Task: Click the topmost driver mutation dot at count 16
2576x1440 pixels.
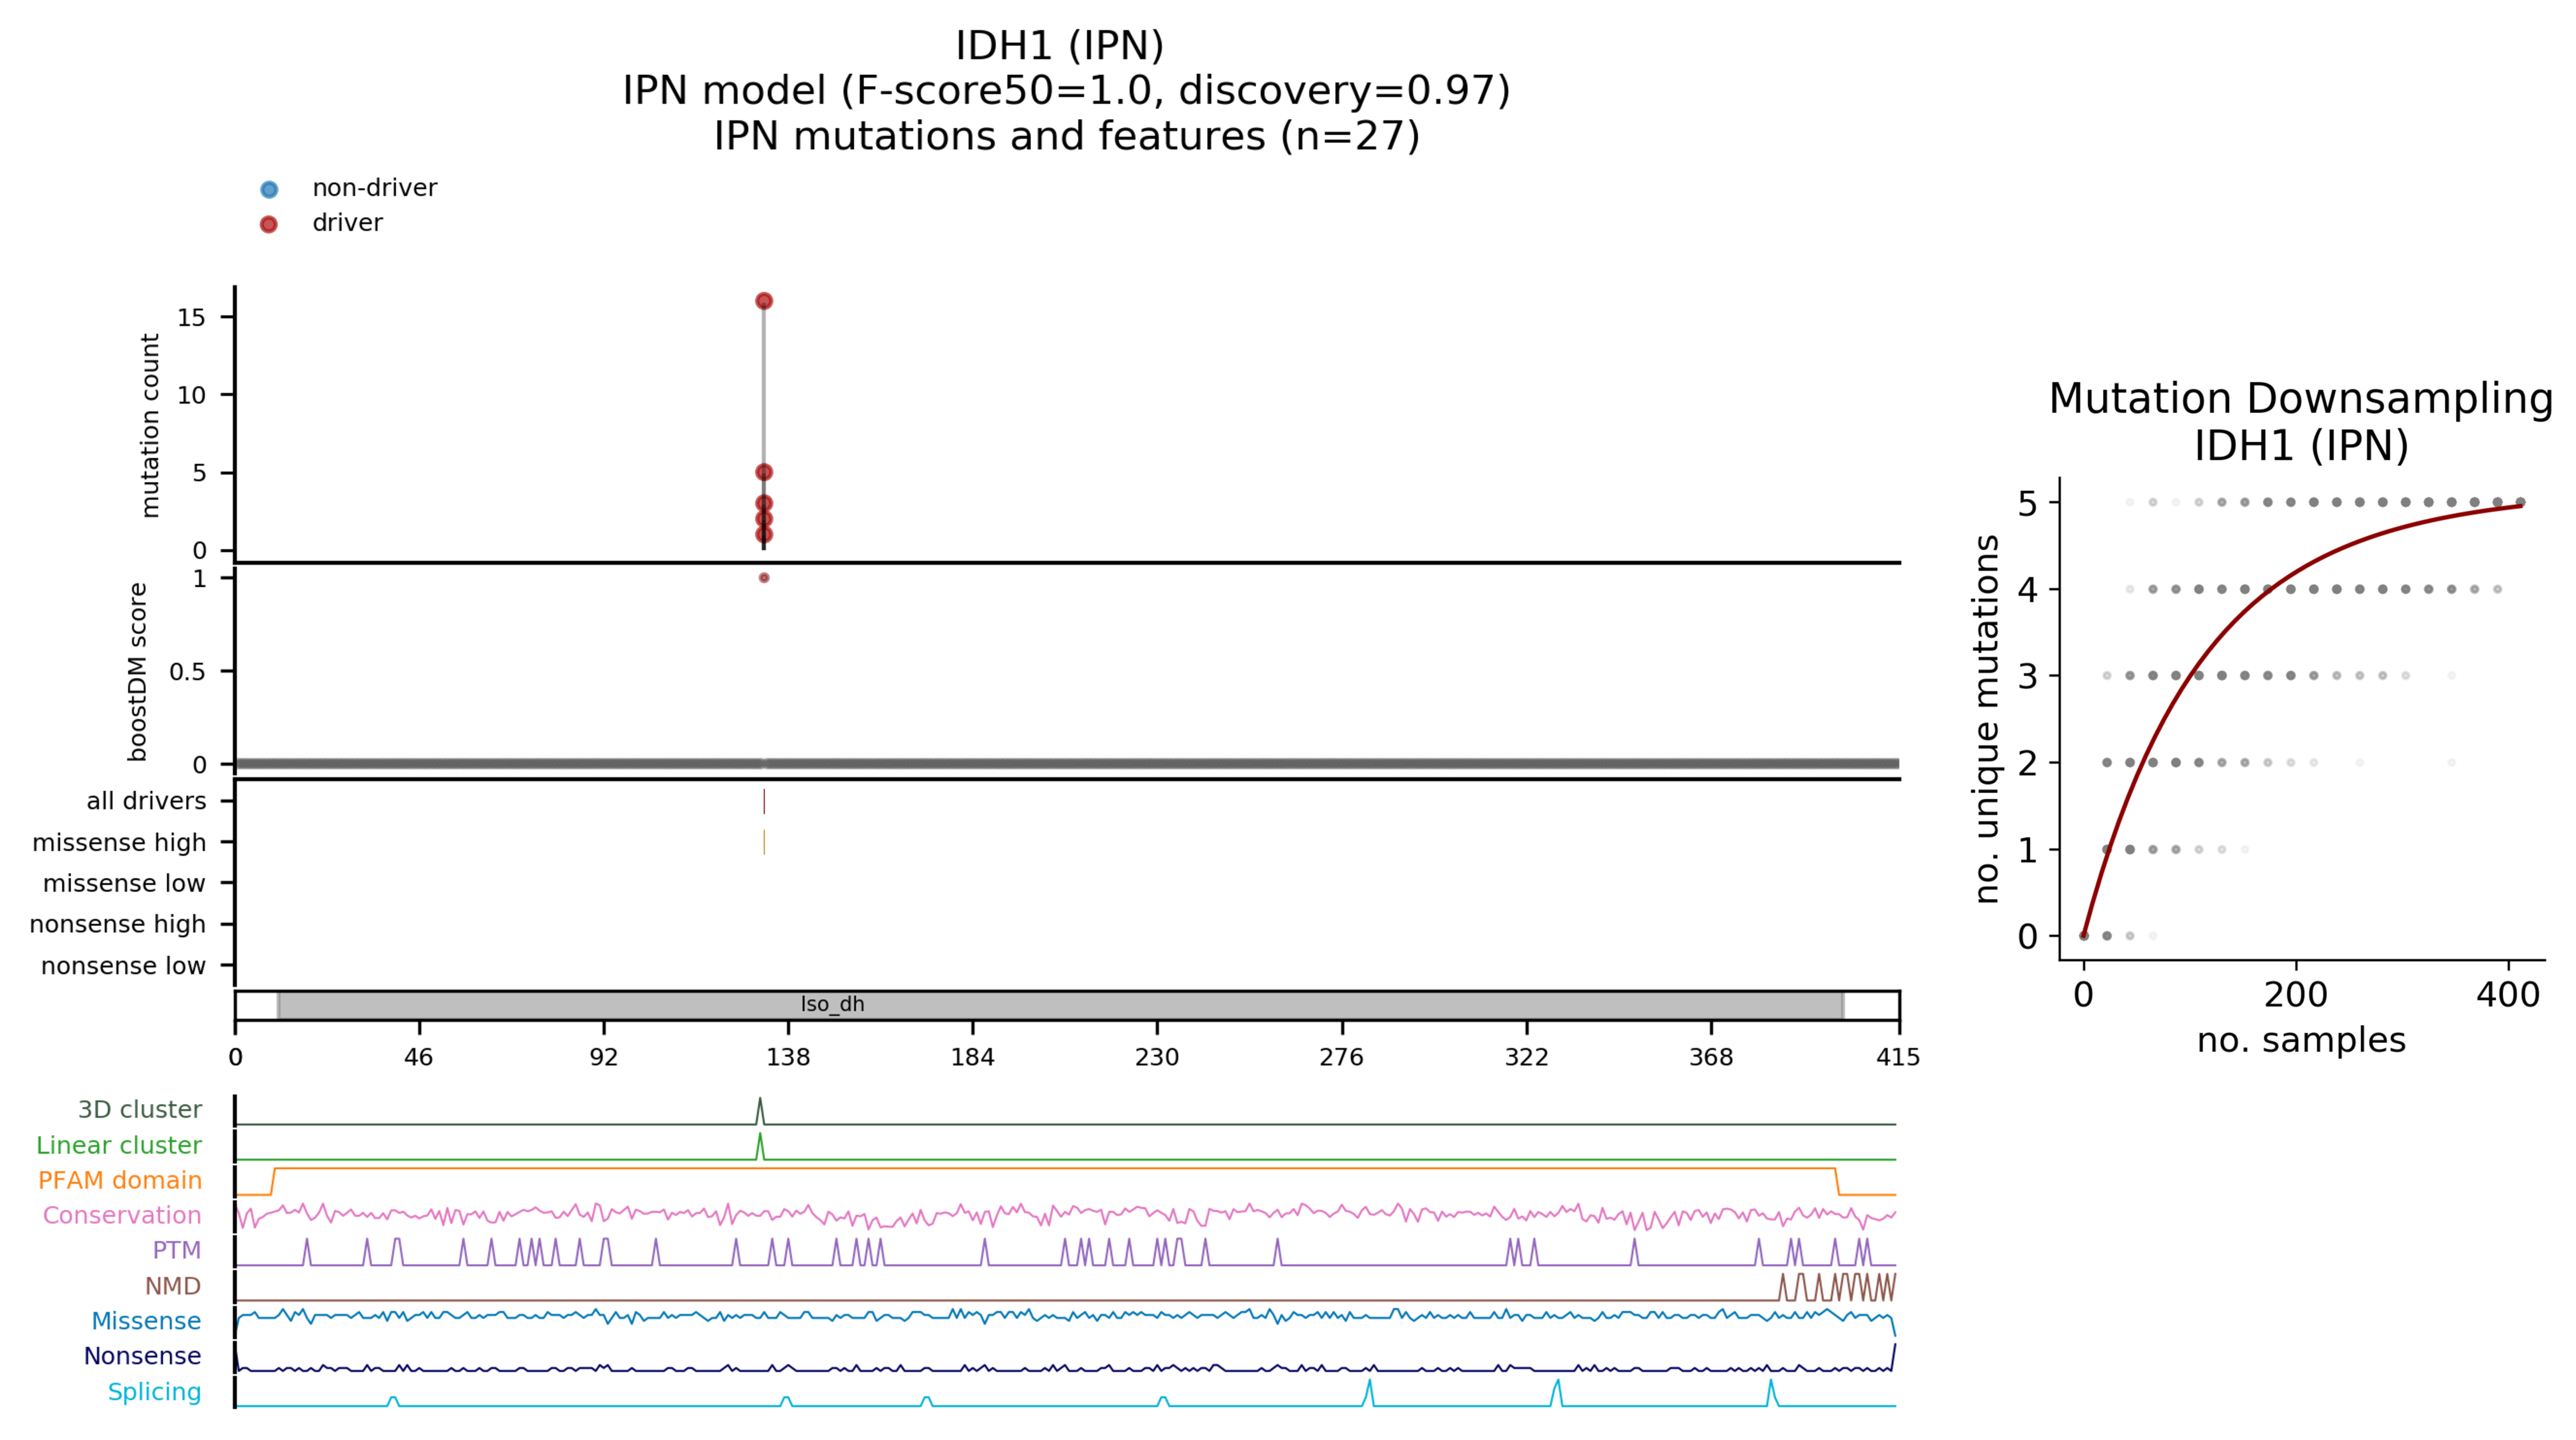Action: 764,301
